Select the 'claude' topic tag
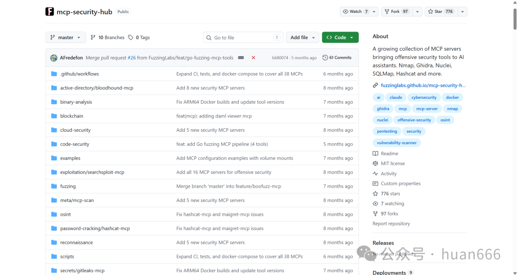Image resolution: width=517 pixels, height=275 pixels. (396, 97)
